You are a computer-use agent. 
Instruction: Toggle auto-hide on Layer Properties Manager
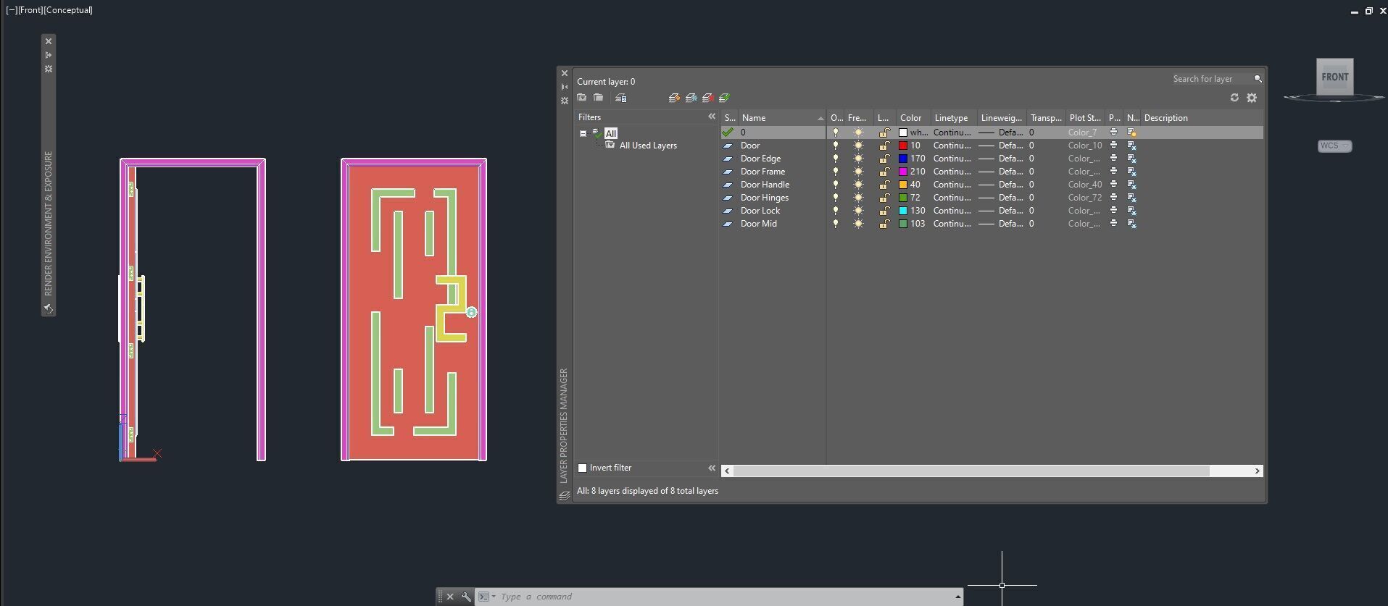point(565,87)
